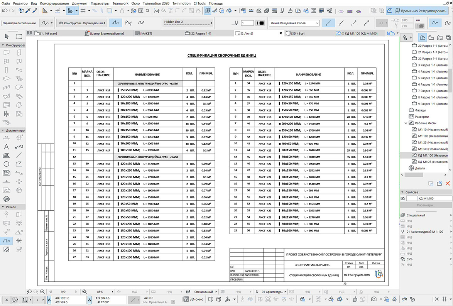Screen dimensions: 453x306
Task: Open Параметры по Умолчанию settings
Action: pyautogui.click(x=19, y=23)
